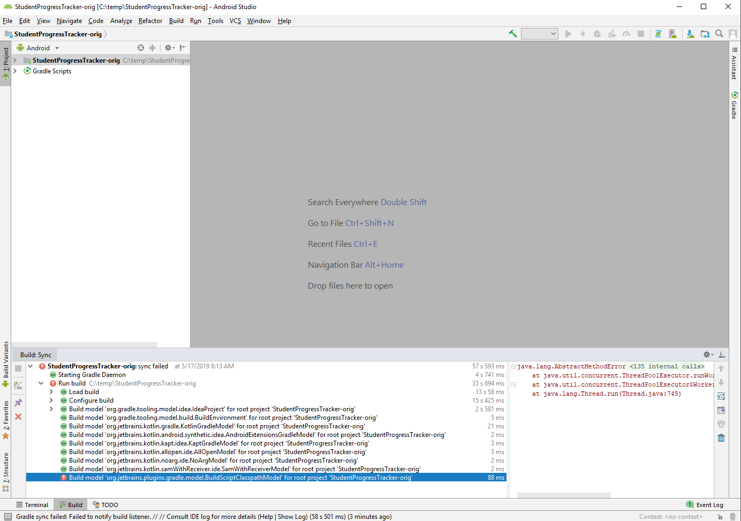Open the Help menu

[x=284, y=21]
